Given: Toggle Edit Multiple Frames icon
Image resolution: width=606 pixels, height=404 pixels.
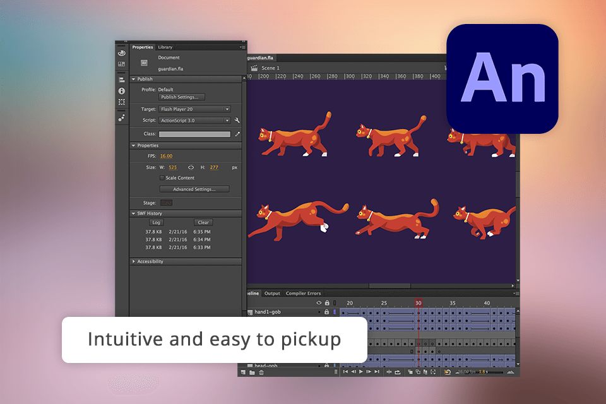Looking at the screenshot, I should click(x=425, y=372).
